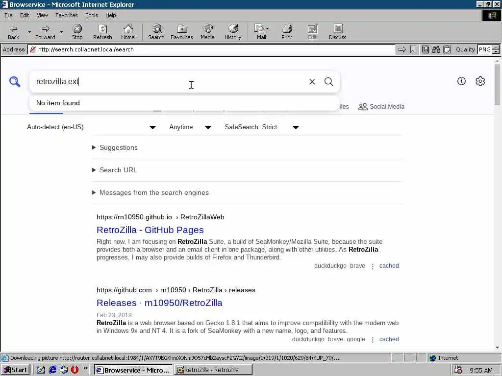Viewport: 502px width, 376px height.
Task: Click https://rn10950.github.io result URL
Action: (134, 217)
